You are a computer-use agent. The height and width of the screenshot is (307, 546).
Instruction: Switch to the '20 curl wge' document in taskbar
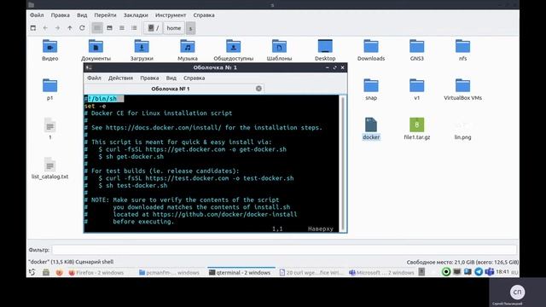[311, 273]
